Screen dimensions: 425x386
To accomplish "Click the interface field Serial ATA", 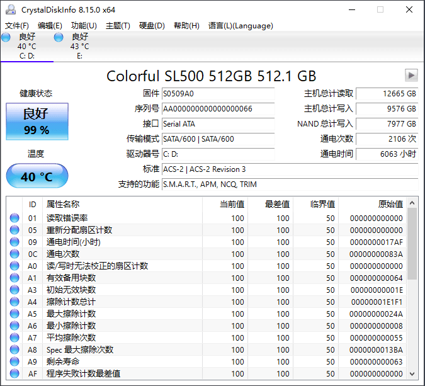I will (x=218, y=124).
